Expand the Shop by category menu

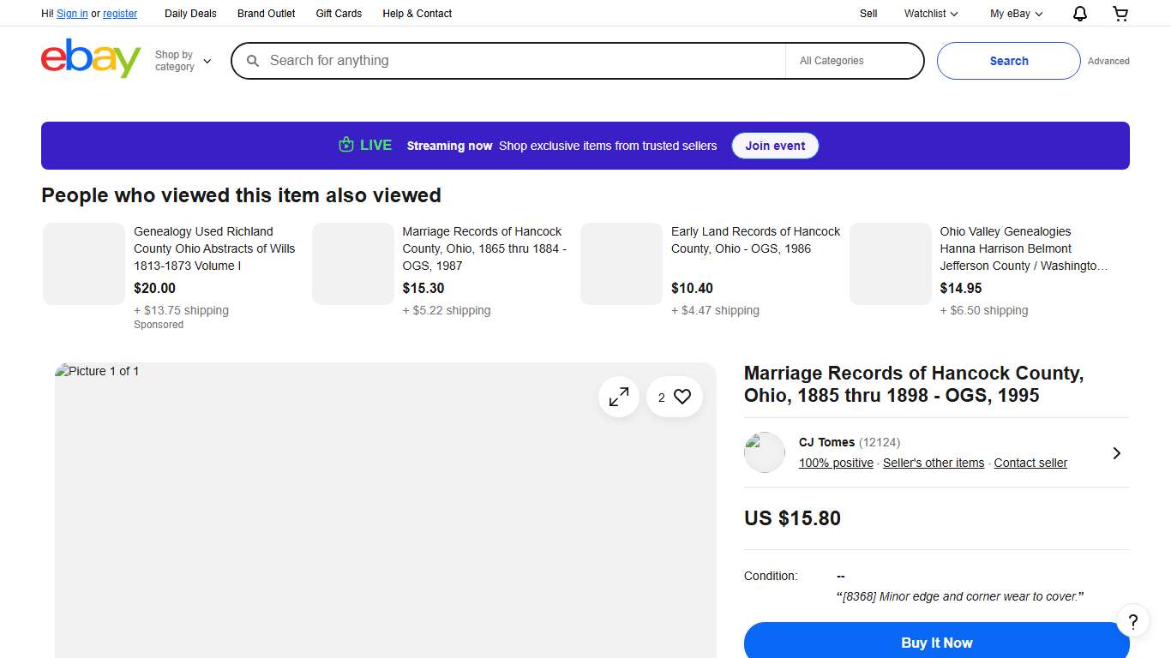coord(183,61)
